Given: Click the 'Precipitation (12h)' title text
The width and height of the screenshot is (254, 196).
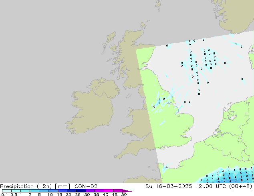Looking at the screenshot, I should pyautogui.click(x=26, y=186).
